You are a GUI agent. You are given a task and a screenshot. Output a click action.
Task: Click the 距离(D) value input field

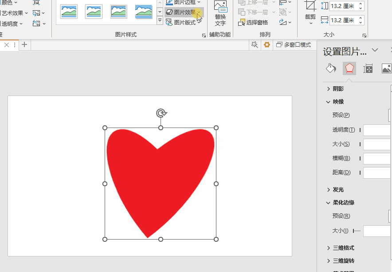pos(377,173)
